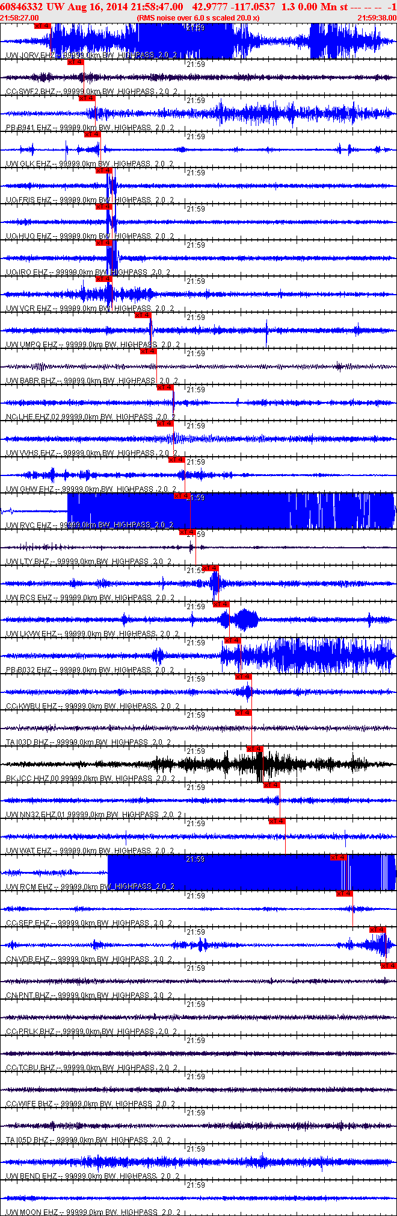Viewport: 397px width, 1216px height.
Task: Click the BK JCC HHZ 00 station label
Action: (x=91, y=778)
